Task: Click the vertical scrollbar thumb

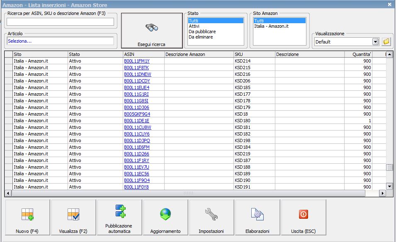Action: 389,167
